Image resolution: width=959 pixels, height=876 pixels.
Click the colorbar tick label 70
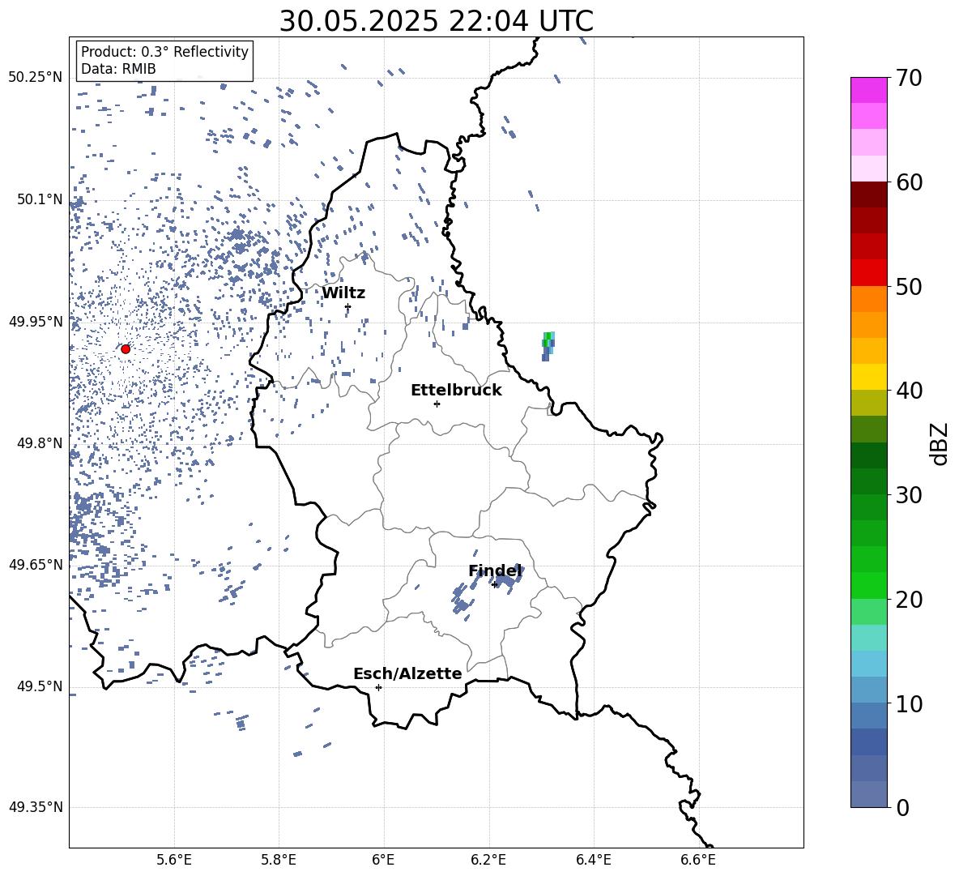[910, 78]
